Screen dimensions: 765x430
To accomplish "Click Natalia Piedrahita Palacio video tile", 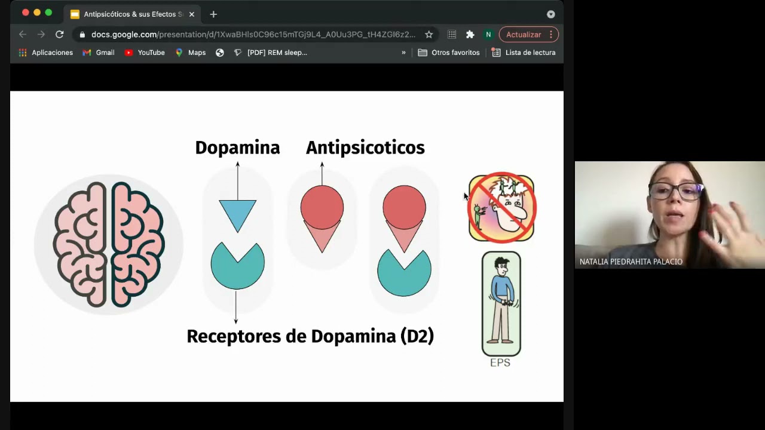I will click(670, 214).
